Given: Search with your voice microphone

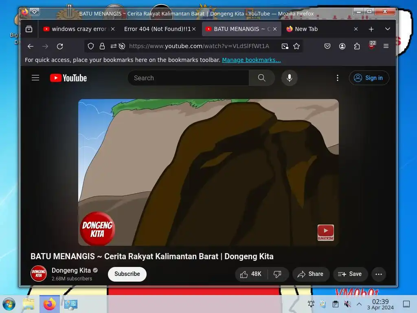Looking at the screenshot, I should 290,78.
